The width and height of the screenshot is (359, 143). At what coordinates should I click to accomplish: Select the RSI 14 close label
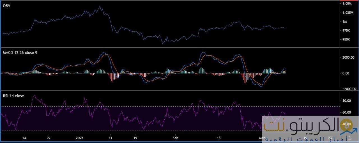pos(13,96)
